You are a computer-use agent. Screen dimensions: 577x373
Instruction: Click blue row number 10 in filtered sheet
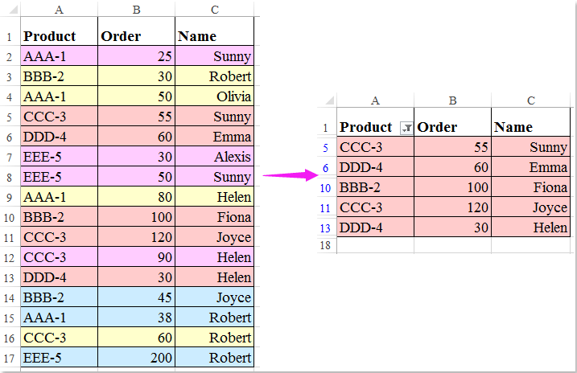pyautogui.click(x=326, y=187)
